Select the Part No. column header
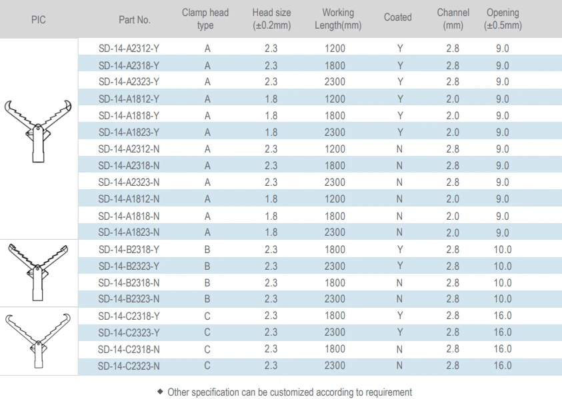 coord(134,19)
